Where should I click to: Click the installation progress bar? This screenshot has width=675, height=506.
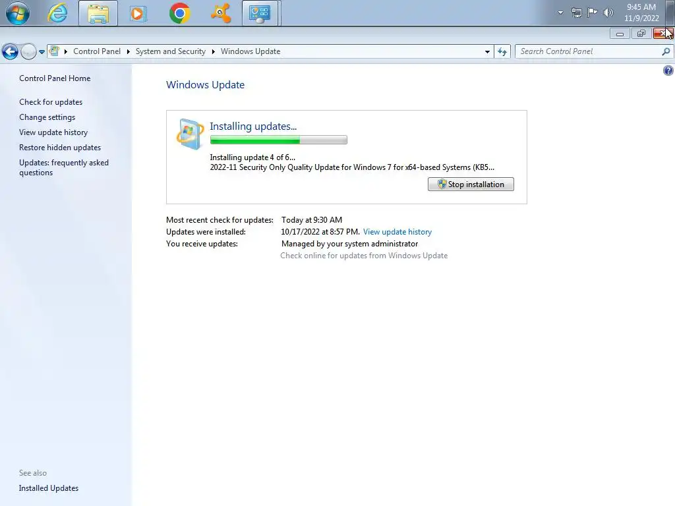coord(279,140)
